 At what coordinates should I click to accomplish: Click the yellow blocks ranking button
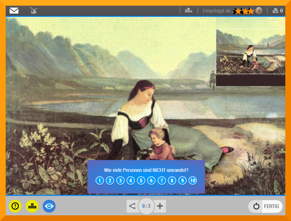tap(32, 206)
